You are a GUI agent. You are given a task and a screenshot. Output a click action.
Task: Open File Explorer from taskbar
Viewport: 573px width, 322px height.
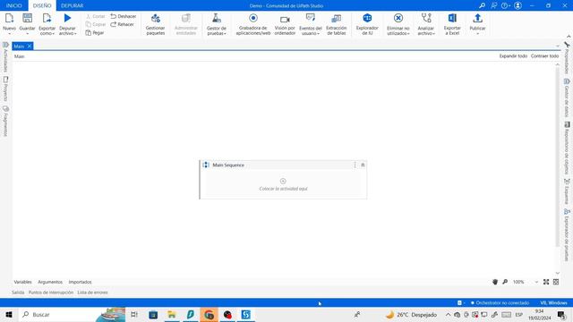click(x=171, y=314)
